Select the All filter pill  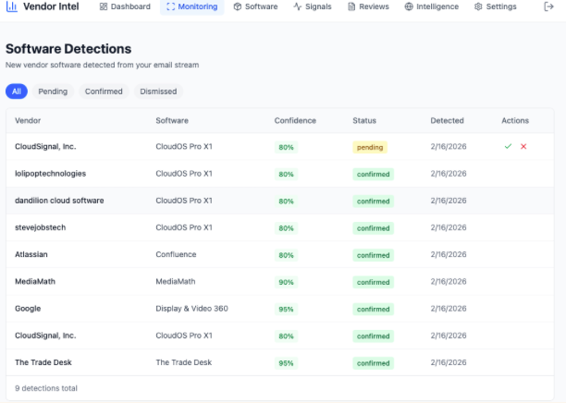point(17,92)
